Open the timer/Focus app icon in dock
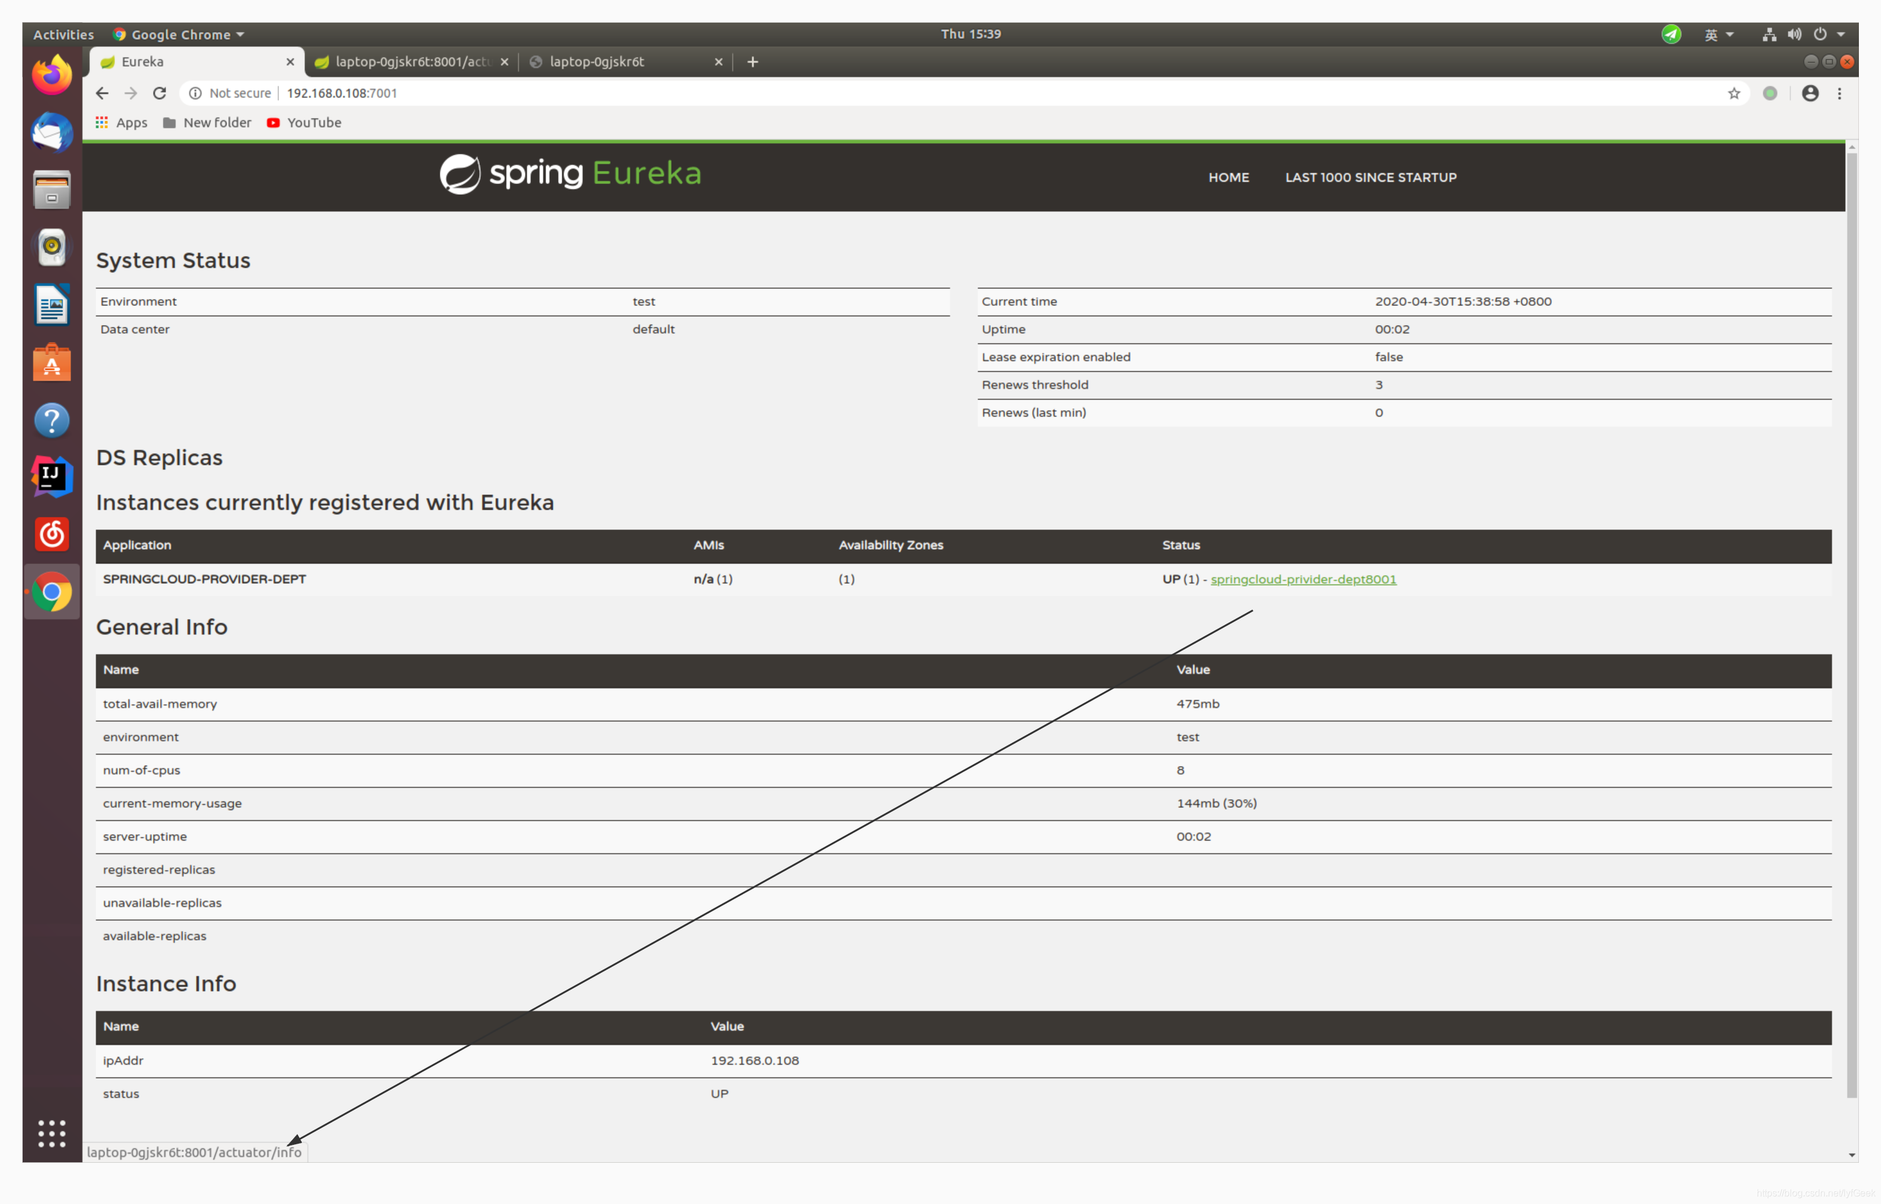Viewport: 1881px width, 1204px height. coord(51,535)
